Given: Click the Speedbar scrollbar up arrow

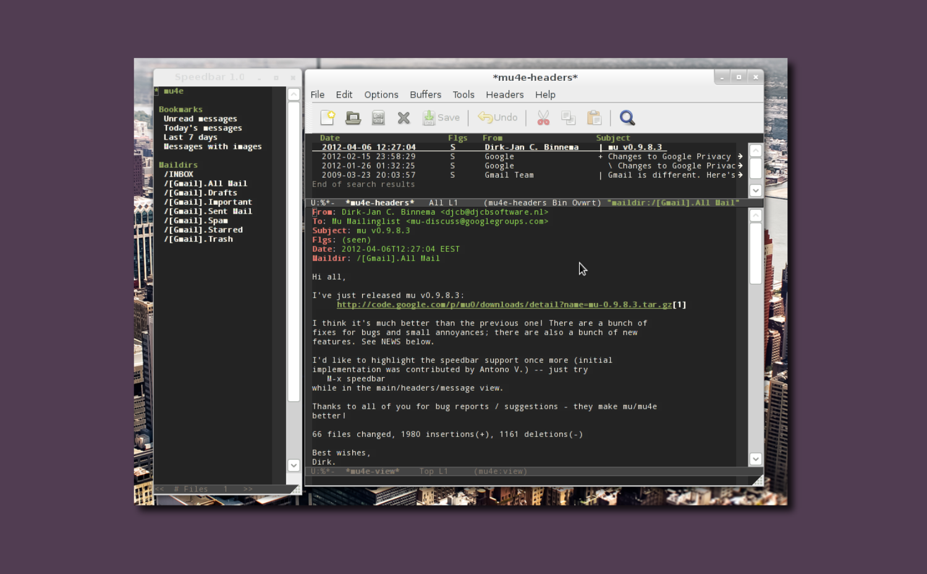Looking at the screenshot, I should pyautogui.click(x=294, y=94).
